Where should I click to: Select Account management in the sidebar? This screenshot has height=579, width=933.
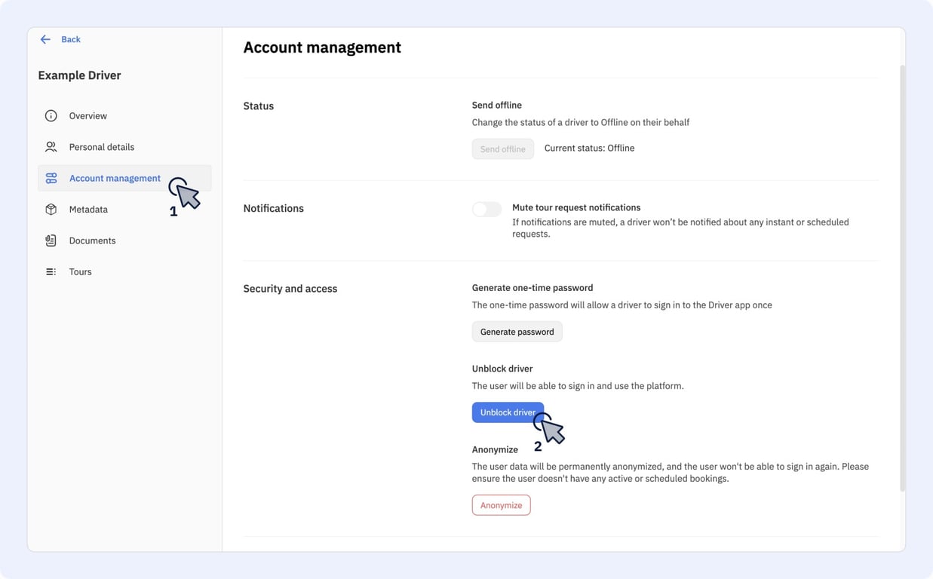[x=124, y=178]
